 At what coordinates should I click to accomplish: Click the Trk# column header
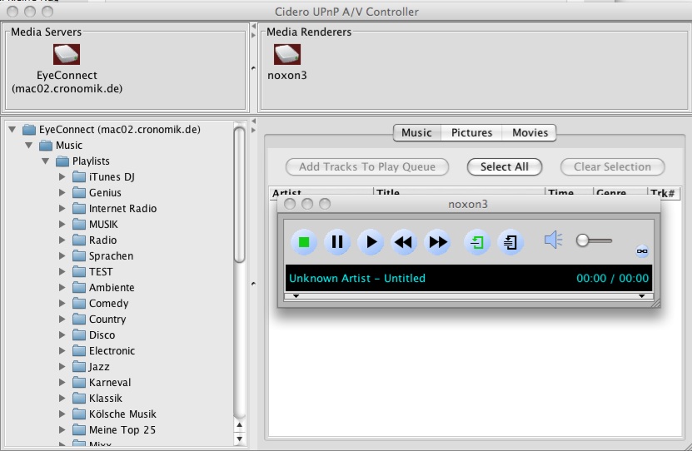[664, 193]
